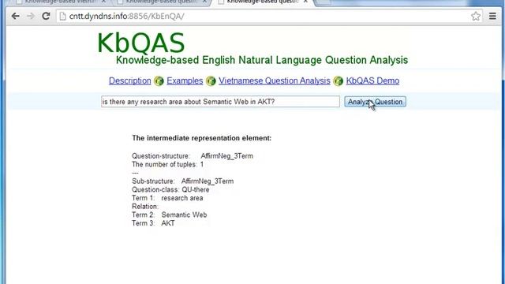
Task: Open the Examples link
Action: (185, 80)
